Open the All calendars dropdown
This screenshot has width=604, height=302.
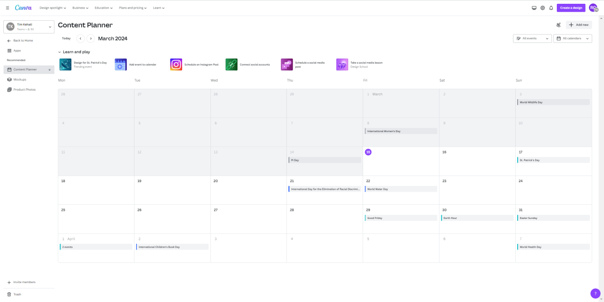[572, 39]
